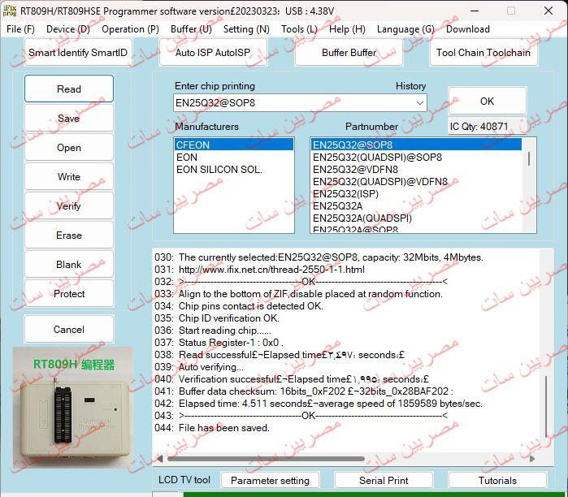Open the Operation (P) menu
Viewport: 568px width, 497px height.
coord(130,29)
